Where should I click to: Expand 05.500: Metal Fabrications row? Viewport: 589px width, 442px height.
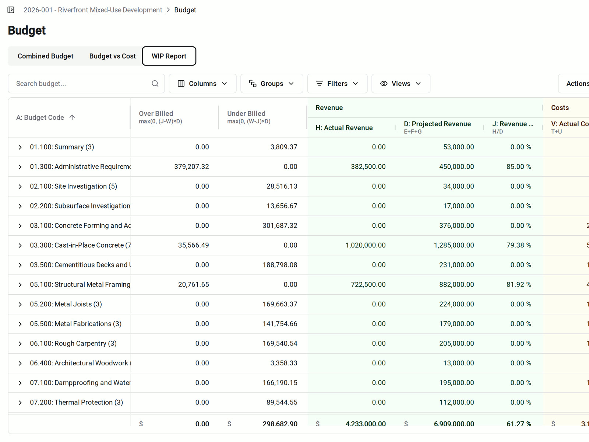pyautogui.click(x=20, y=324)
